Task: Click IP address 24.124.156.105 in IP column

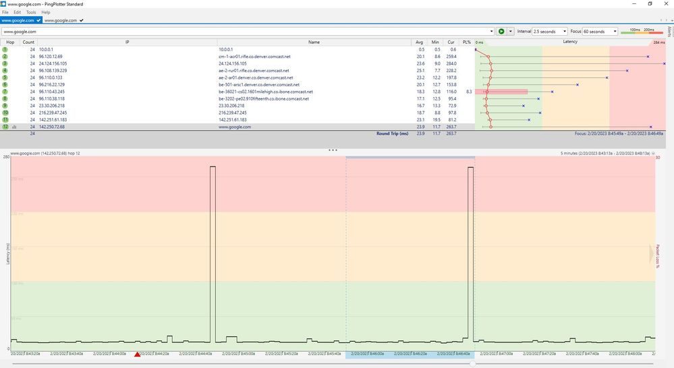Action: tap(53, 63)
